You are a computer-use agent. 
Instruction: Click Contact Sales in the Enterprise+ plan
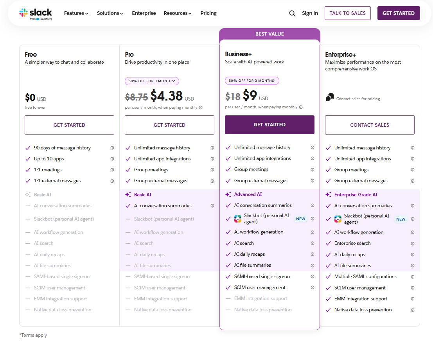pyautogui.click(x=369, y=125)
